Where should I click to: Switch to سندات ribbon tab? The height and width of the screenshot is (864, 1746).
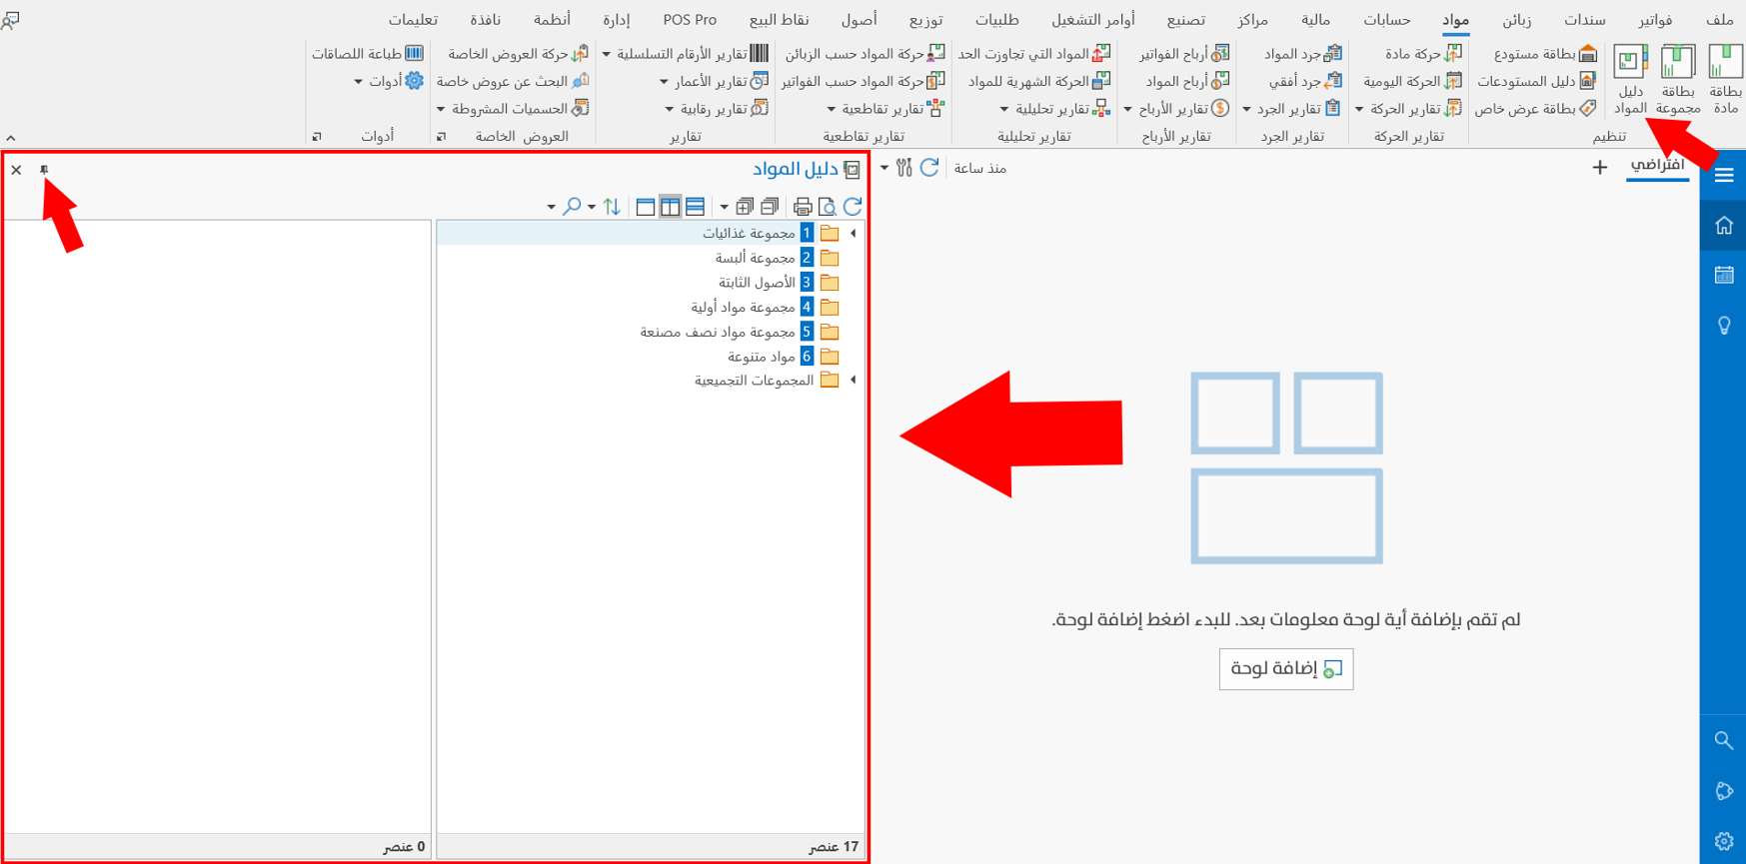[1585, 20]
